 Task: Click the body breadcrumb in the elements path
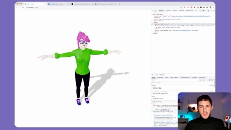pyautogui.click(x=157, y=75)
